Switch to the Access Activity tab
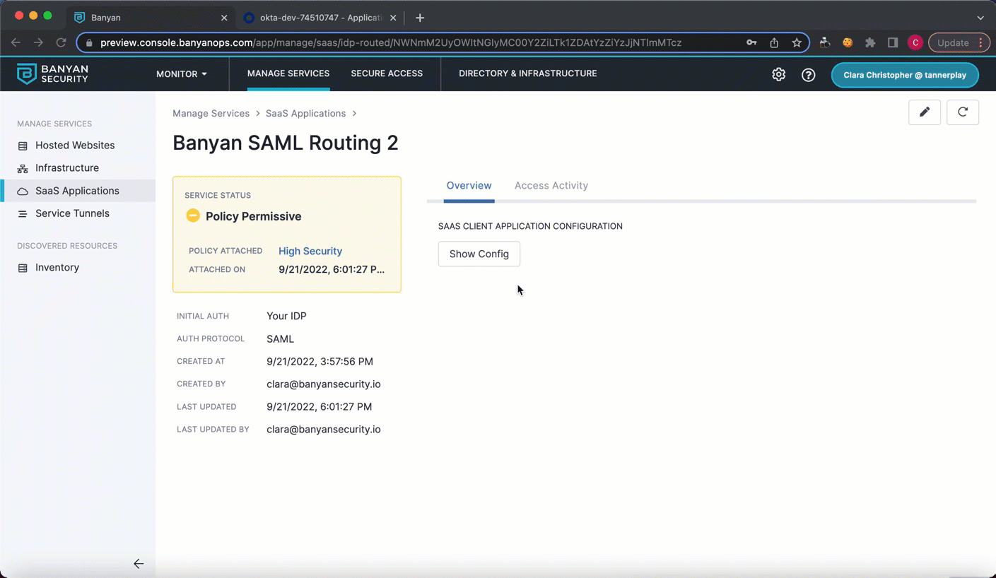 pos(551,185)
